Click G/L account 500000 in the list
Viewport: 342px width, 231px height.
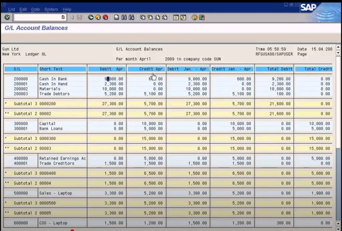coord(21,193)
